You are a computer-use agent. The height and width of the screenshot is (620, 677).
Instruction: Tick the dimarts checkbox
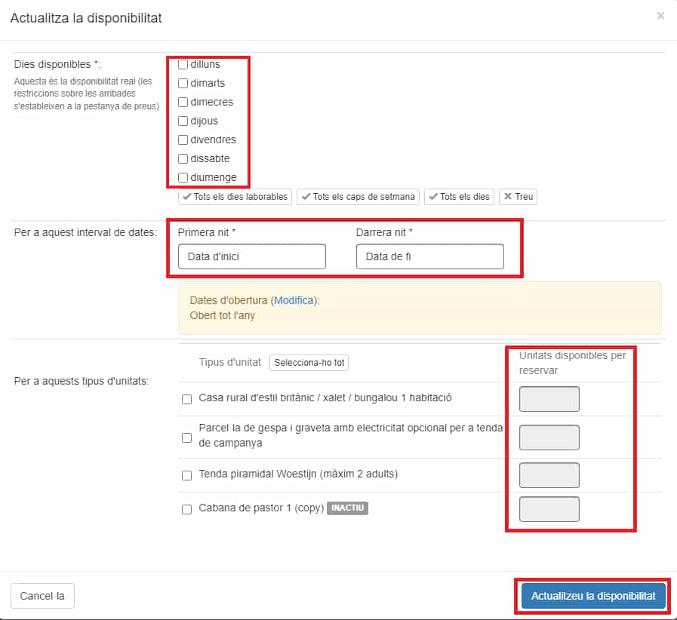tap(183, 83)
